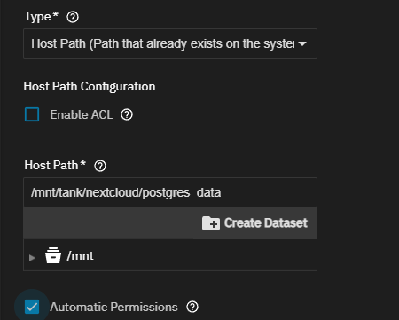The height and width of the screenshot is (320, 399).
Task: Select the /mnt storage drawer icon
Action: (x=53, y=255)
